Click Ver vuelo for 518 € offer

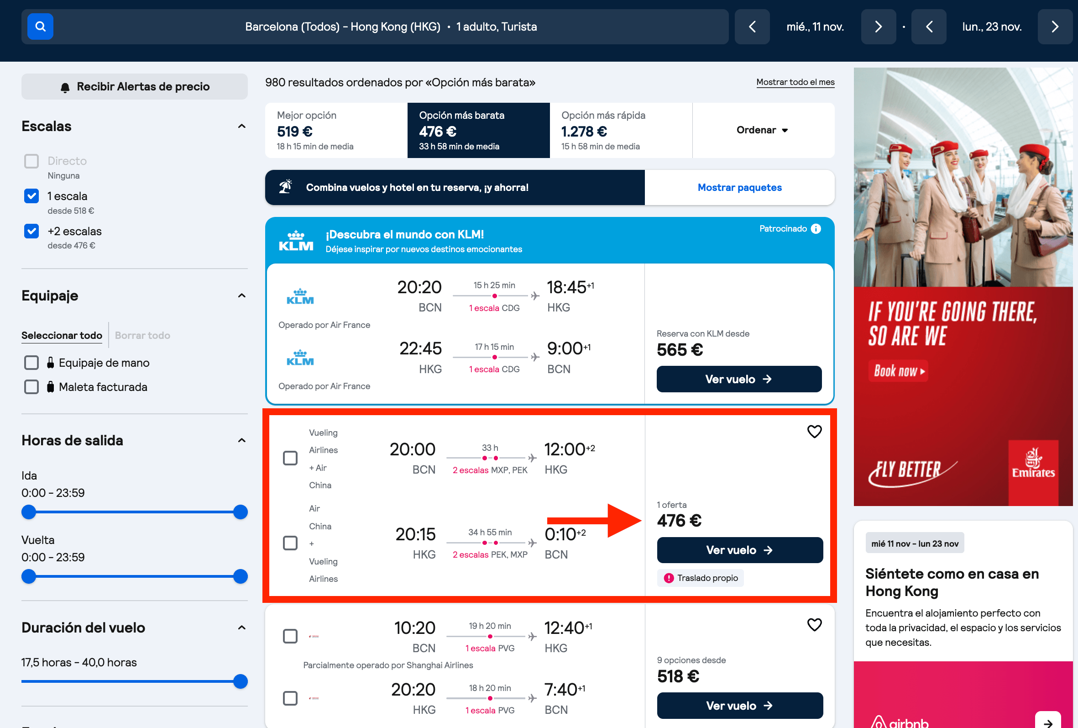tap(740, 706)
